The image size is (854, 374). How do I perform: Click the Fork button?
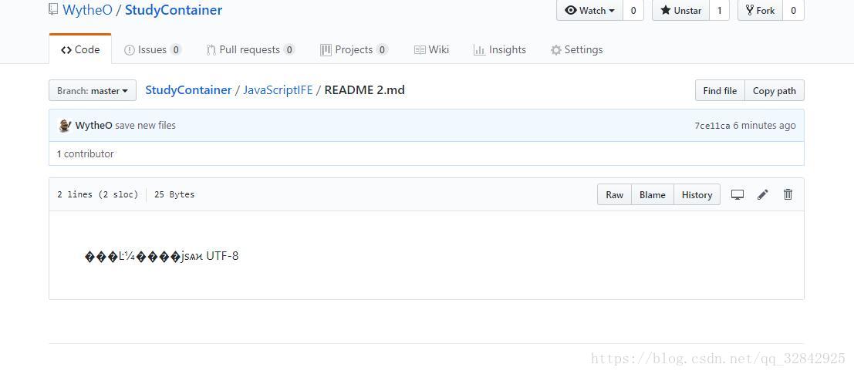[761, 10]
